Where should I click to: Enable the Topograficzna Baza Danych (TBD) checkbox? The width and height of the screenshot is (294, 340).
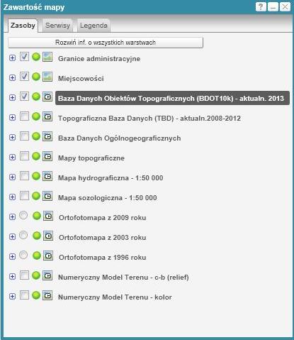(x=24, y=116)
